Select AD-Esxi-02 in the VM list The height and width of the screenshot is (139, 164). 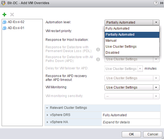coord(22,22)
